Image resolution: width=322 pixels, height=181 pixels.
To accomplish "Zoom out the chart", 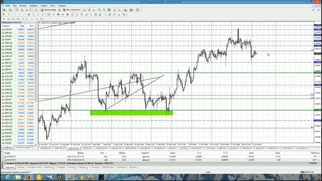I will [104, 10].
